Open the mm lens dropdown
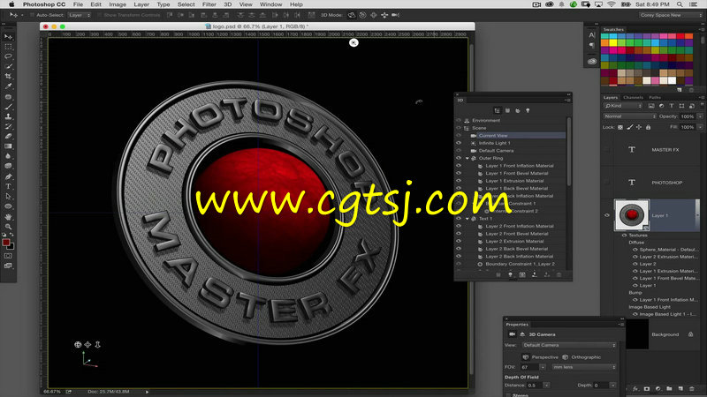The width and height of the screenshot is (707, 397). coord(584,367)
